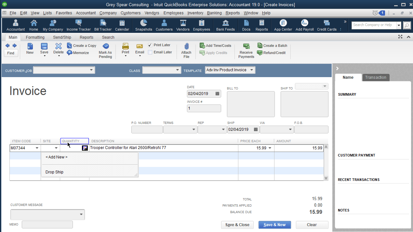Select Drop Ship from the site list
This screenshot has height=232, width=413.
coord(54,172)
